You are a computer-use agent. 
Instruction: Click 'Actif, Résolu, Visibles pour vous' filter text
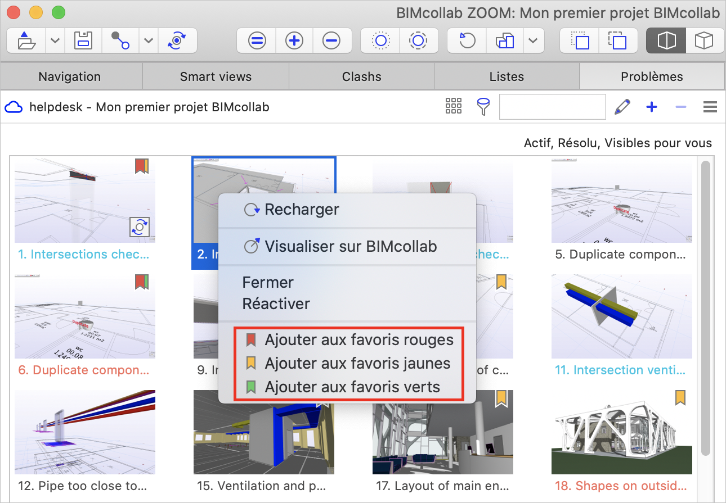click(618, 143)
